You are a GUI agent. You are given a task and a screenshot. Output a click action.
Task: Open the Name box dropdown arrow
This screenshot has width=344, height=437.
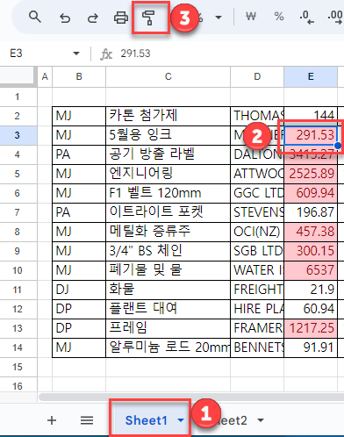pos(76,54)
